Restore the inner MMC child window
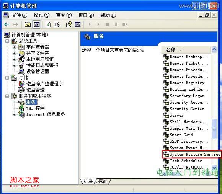This screenshot has height=194, width=222. 207,15
